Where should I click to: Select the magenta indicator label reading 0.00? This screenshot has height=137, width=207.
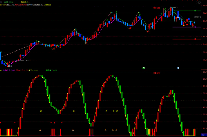[x=9, y=70]
